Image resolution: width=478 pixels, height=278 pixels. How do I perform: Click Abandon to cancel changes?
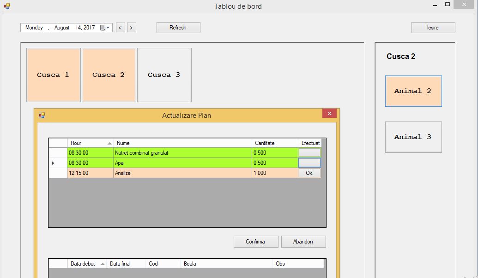(303, 242)
